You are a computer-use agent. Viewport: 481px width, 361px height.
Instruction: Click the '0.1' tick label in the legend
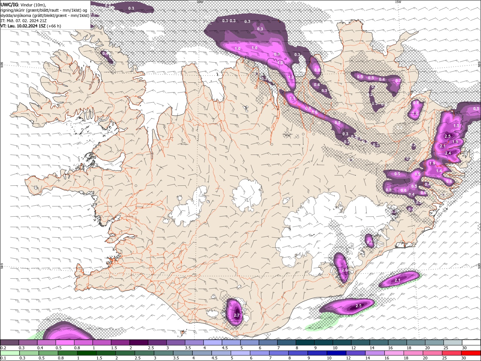(3, 358)
